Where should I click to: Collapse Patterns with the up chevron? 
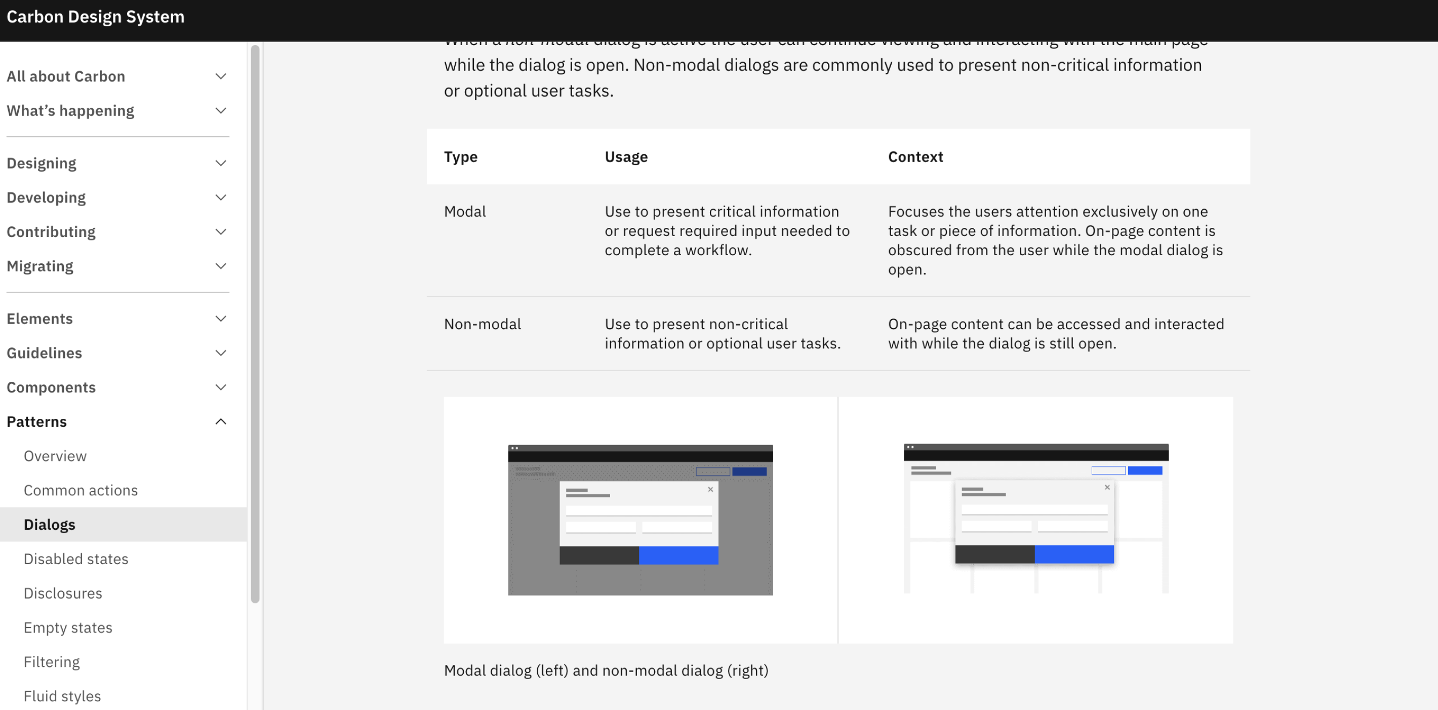pyautogui.click(x=220, y=421)
